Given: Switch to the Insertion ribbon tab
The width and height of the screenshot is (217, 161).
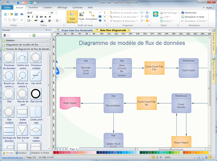Looking at the screenshot, I should tap(33, 8).
